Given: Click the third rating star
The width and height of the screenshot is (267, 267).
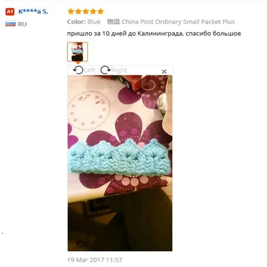Looking at the screenshot, I should 85,11.
